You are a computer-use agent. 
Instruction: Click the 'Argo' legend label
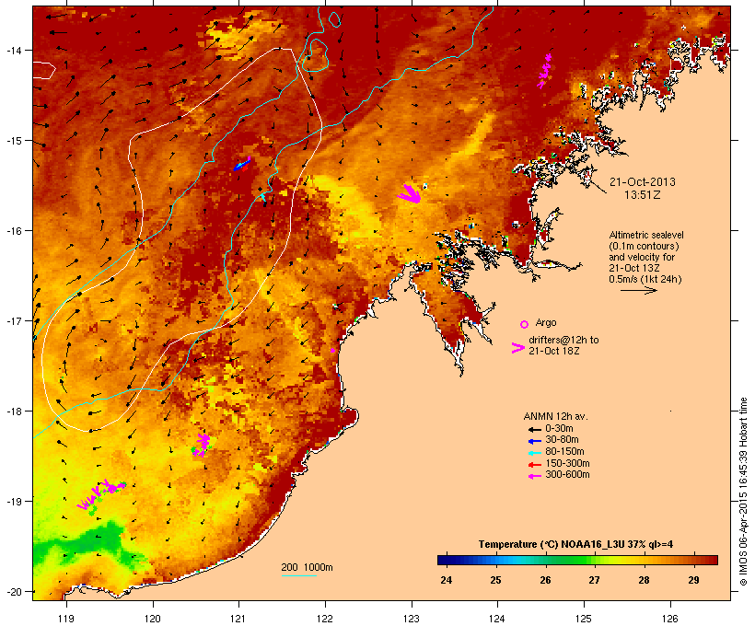click(546, 322)
